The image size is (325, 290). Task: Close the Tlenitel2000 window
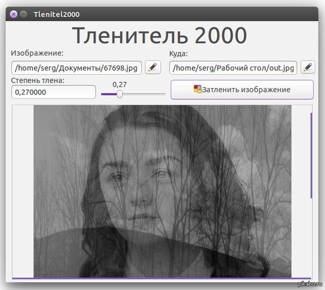point(14,14)
